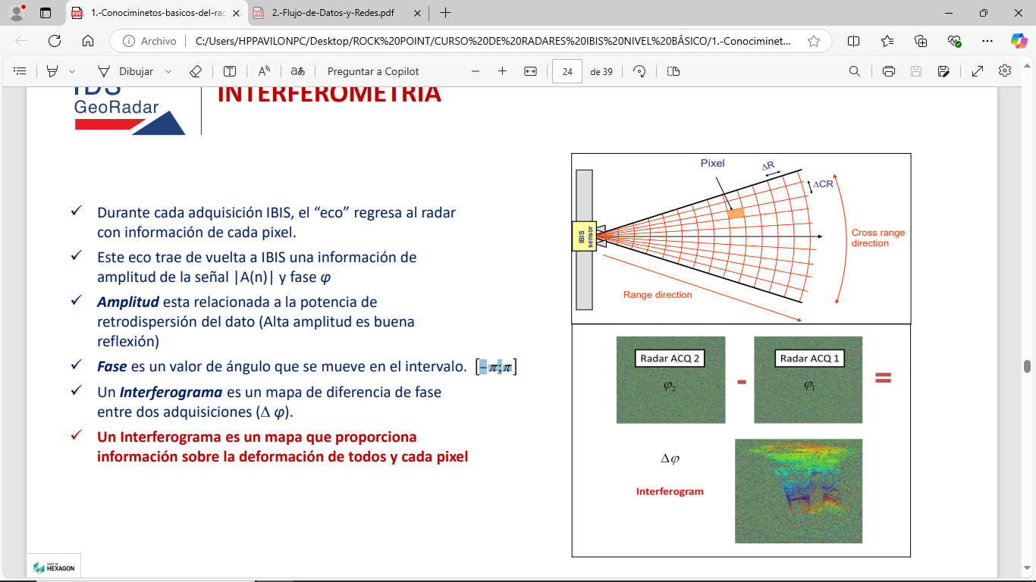Click the page number input field
Screen dimensions: 1036x582
tap(567, 71)
